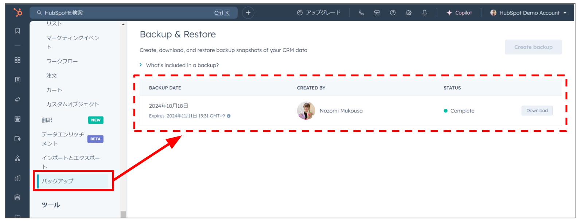Screen dimensions: 581x222
Task: Open the automation icon in left rail
Action: (x=17, y=158)
